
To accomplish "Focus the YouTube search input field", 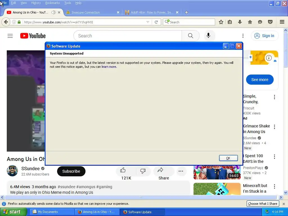I will pyautogui.click(x=128, y=36).
